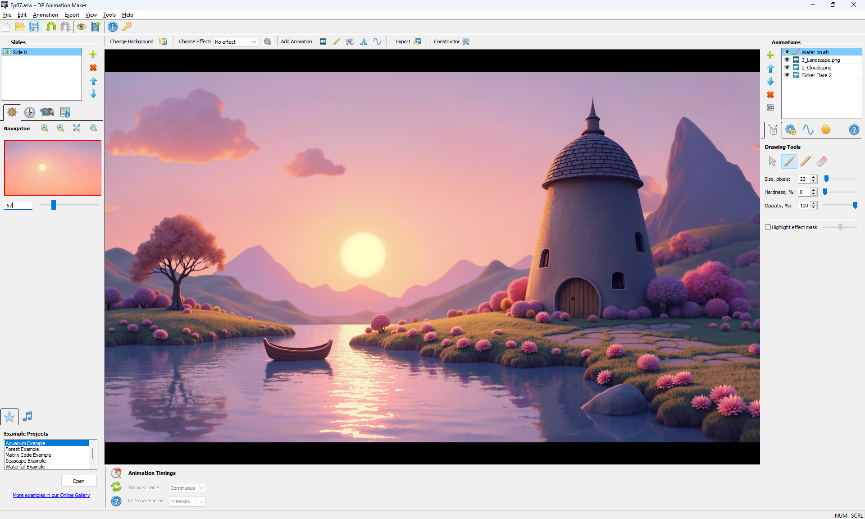Click zoom in navigator magnifier

coord(44,128)
